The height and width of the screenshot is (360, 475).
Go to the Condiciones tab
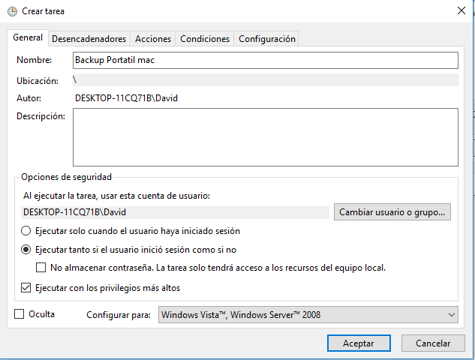click(205, 39)
